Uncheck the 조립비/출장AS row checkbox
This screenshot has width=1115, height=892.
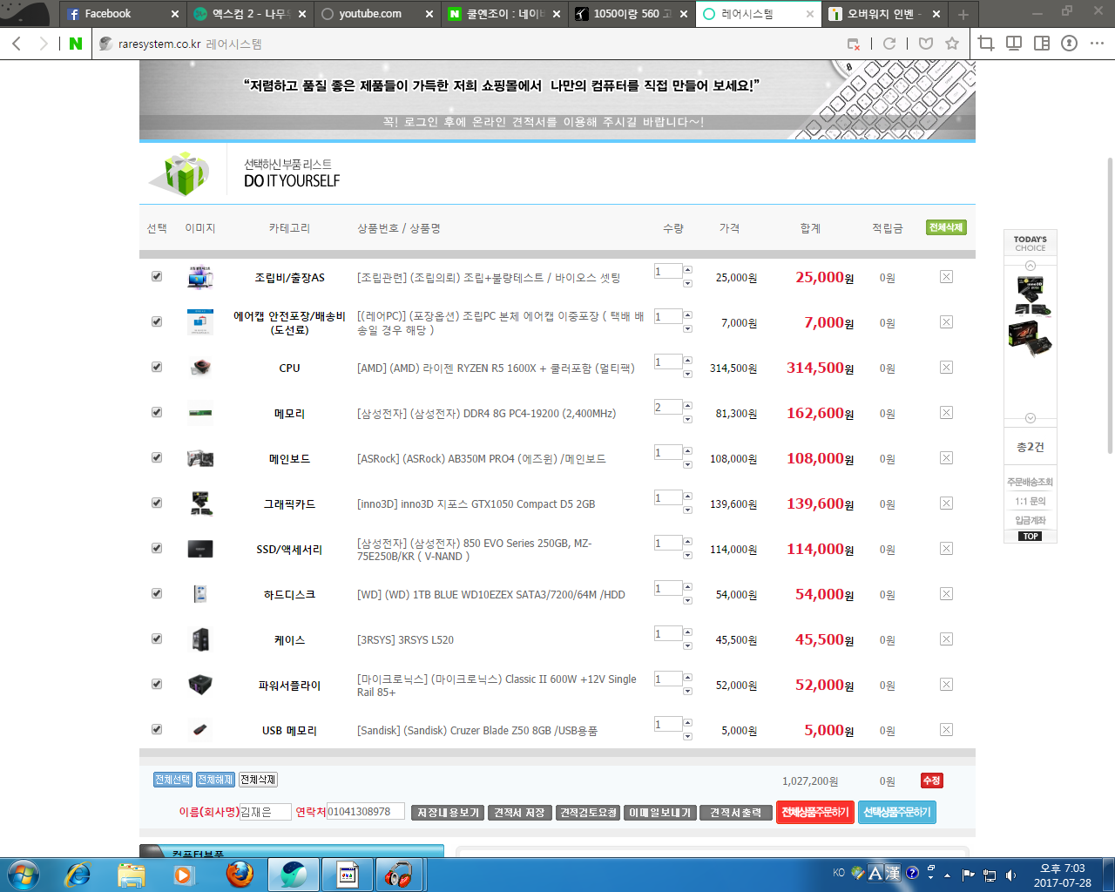pos(157,276)
